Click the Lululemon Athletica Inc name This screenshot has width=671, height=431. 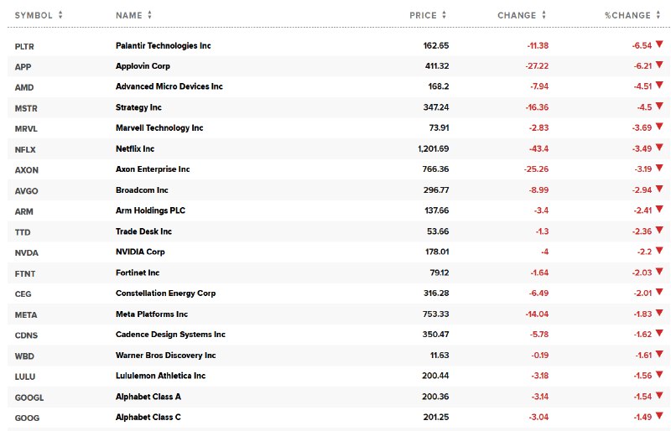pos(160,376)
